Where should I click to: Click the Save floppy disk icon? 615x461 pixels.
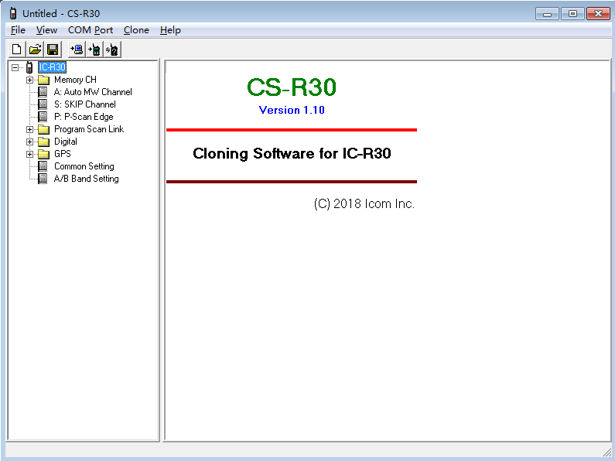click(x=53, y=50)
